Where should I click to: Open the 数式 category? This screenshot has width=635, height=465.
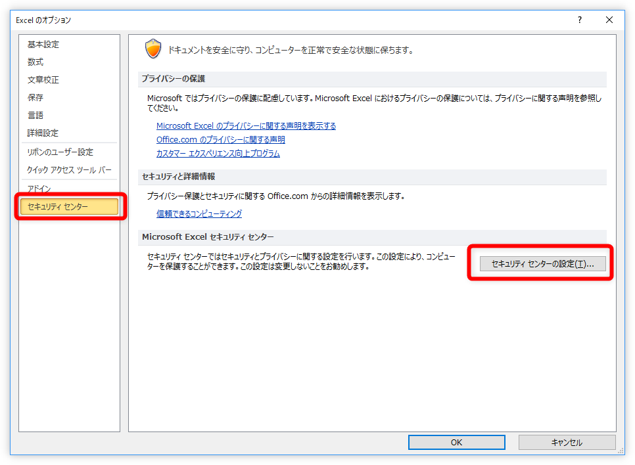(x=35, y=62)
